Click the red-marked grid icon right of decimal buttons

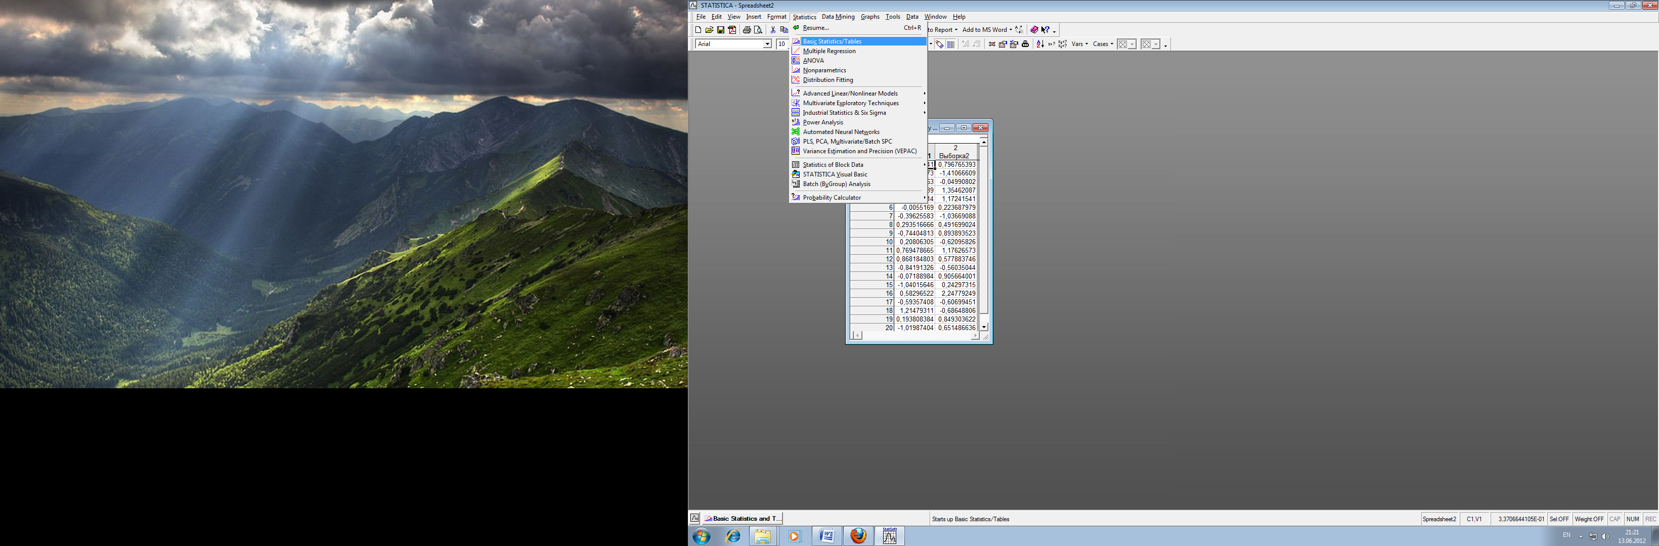coord(992,44)
